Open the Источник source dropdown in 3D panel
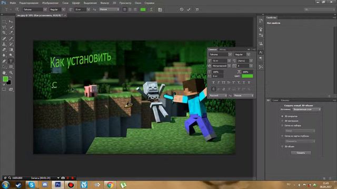This screenshot has width=337, height=189. click(306, 109)
